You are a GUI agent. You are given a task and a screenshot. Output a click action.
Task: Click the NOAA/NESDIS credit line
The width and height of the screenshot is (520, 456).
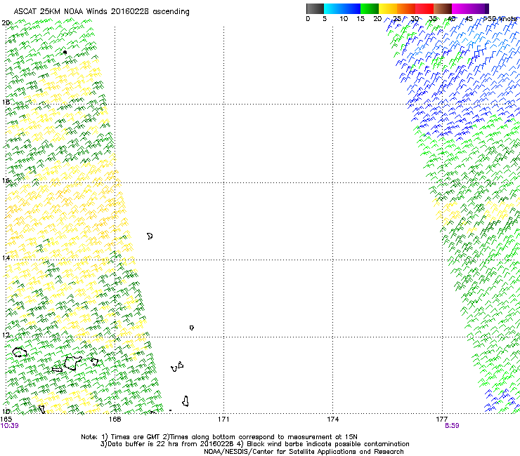pyautogui.click(x=304, y=452)
